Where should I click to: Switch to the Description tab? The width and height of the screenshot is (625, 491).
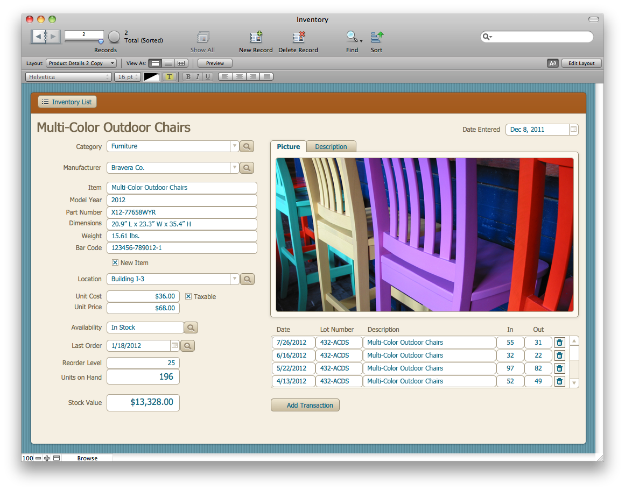click(x=331, y=147)
